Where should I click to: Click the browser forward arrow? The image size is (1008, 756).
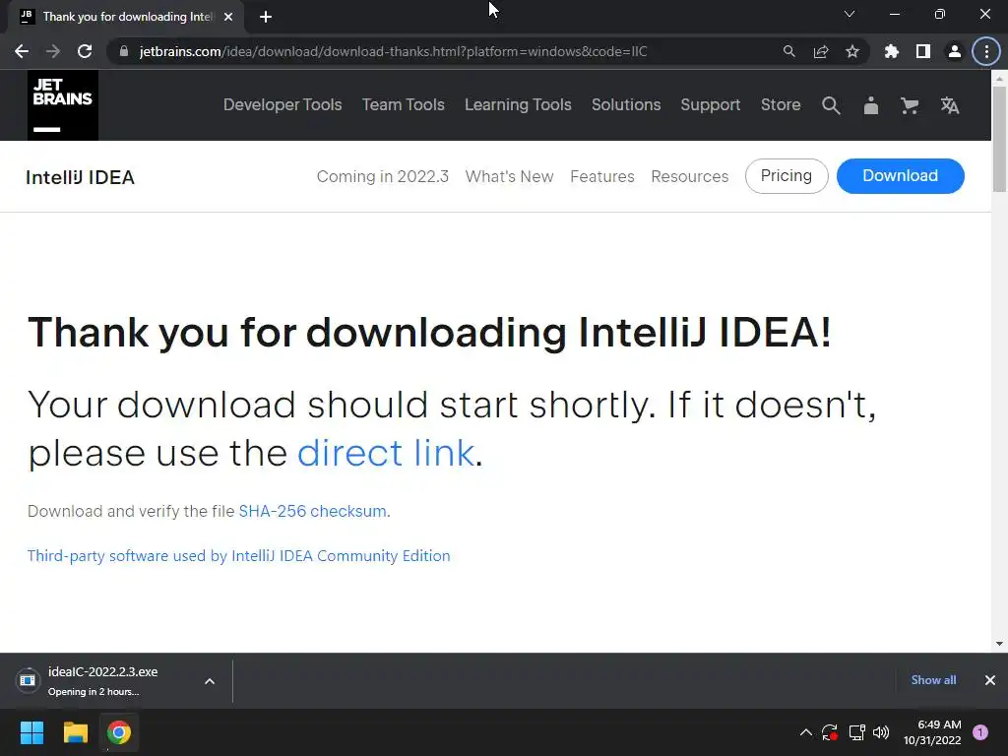pos(53,51)
